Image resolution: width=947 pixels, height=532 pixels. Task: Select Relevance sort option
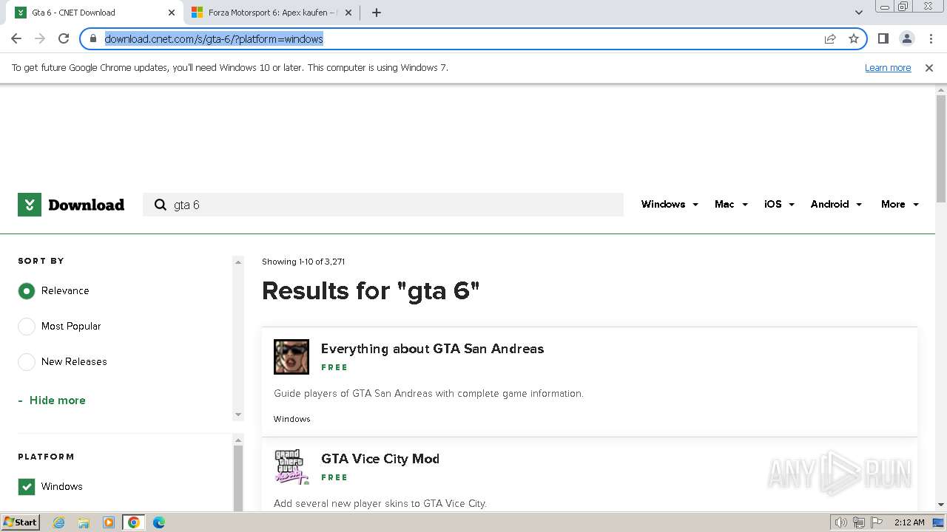pyautogui.click(x=27, y=291)
